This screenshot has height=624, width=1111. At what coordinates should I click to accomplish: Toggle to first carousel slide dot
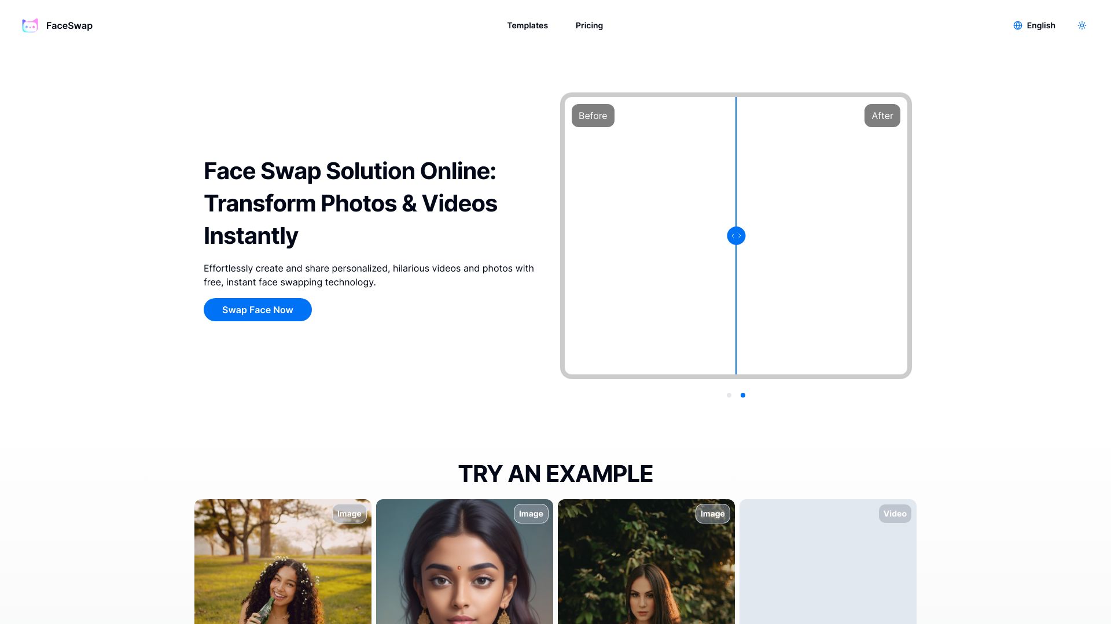tap(729, 395)
